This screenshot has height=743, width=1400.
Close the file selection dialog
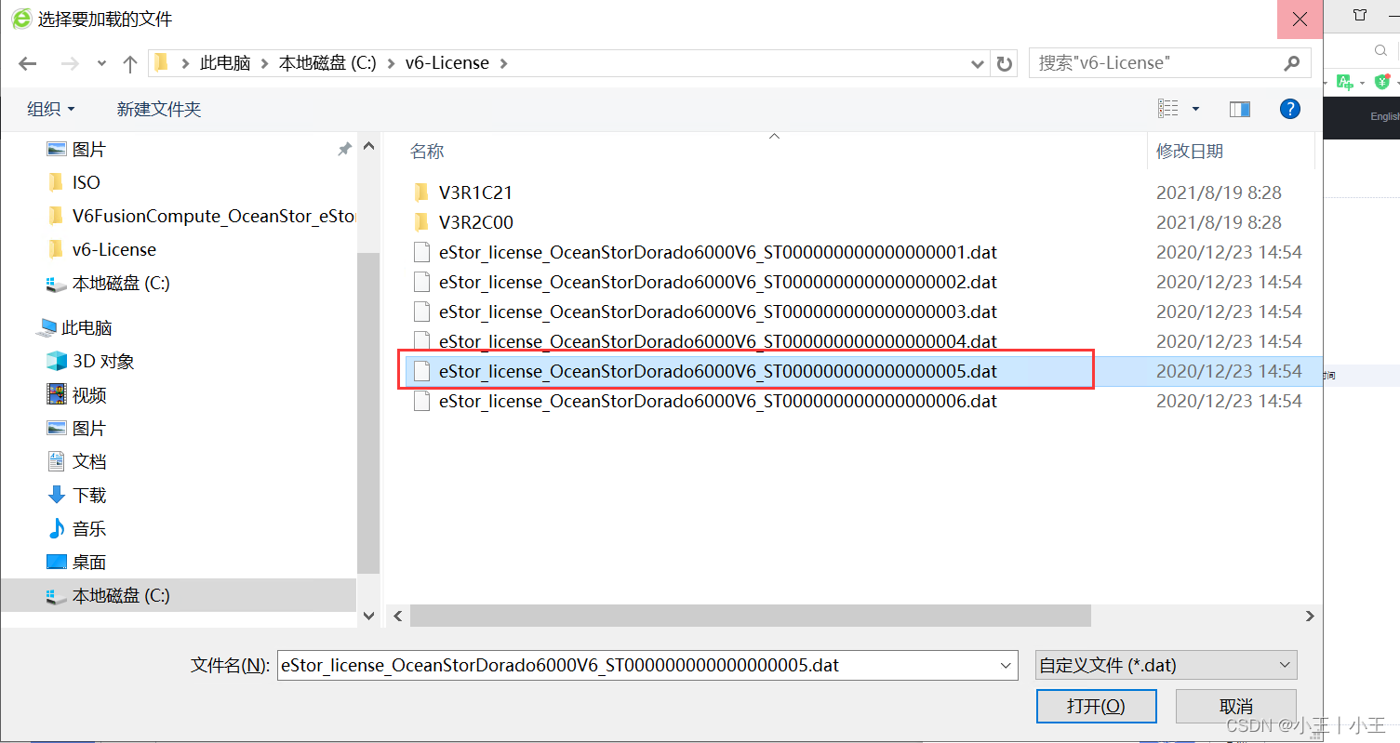tap(1300, 20)
